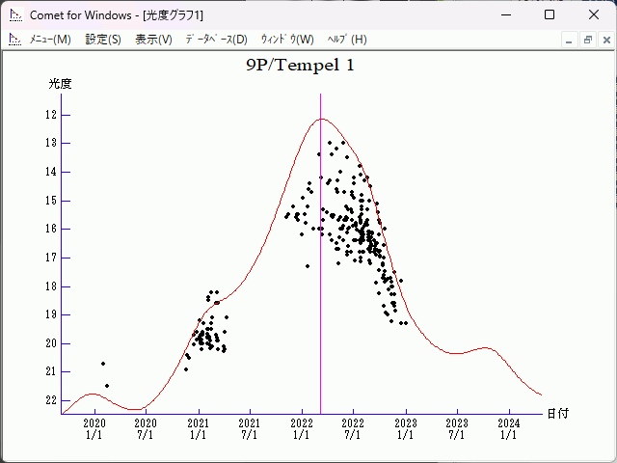Click the 2022 1/1 date label
The width and height of the screenshot is (617, 463).
pos(302,429)
